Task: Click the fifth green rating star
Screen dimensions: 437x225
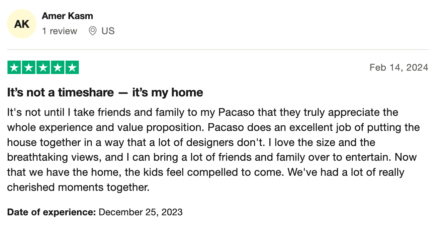Action: [x=72, y=68]
